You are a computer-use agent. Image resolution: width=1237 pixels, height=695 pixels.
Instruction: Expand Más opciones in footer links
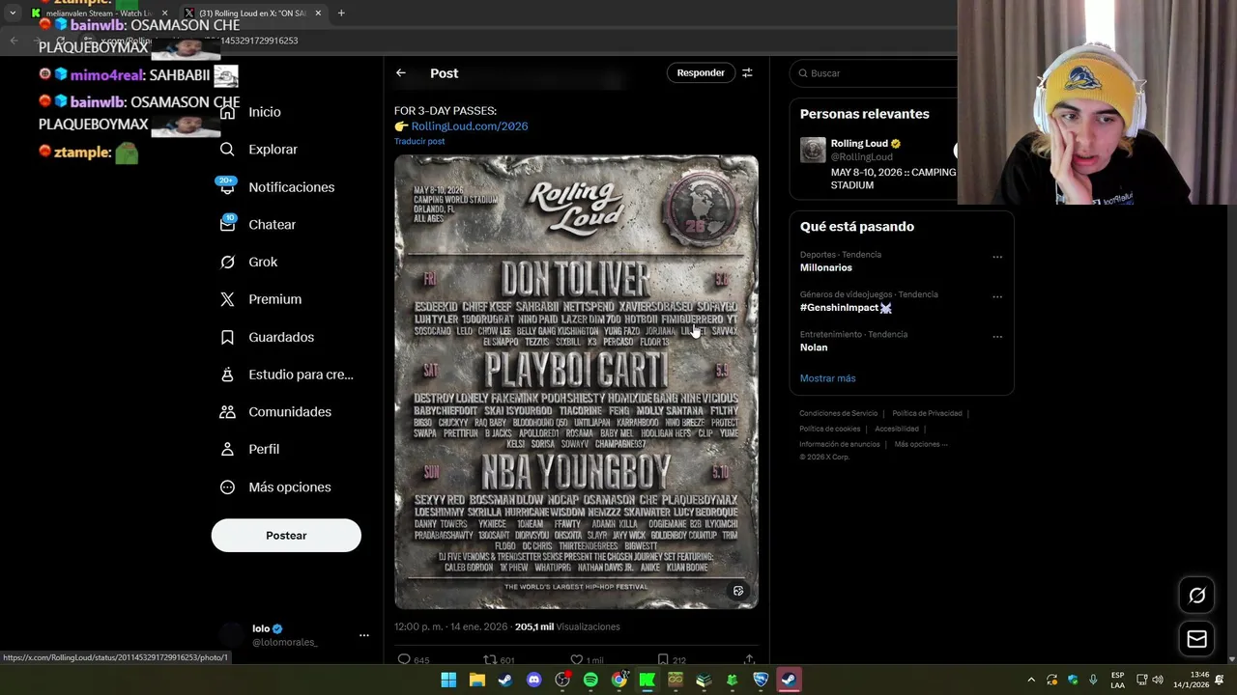click(x=921, y=444)
